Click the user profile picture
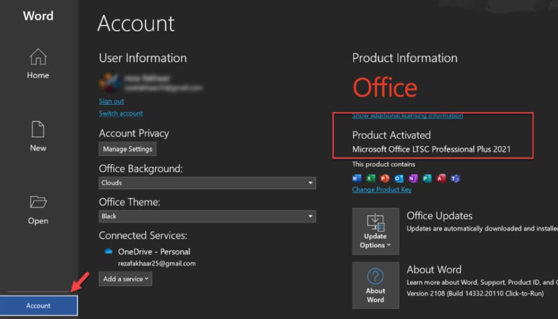The width and height of the screenshot is (558, 319). coord(110,82)
